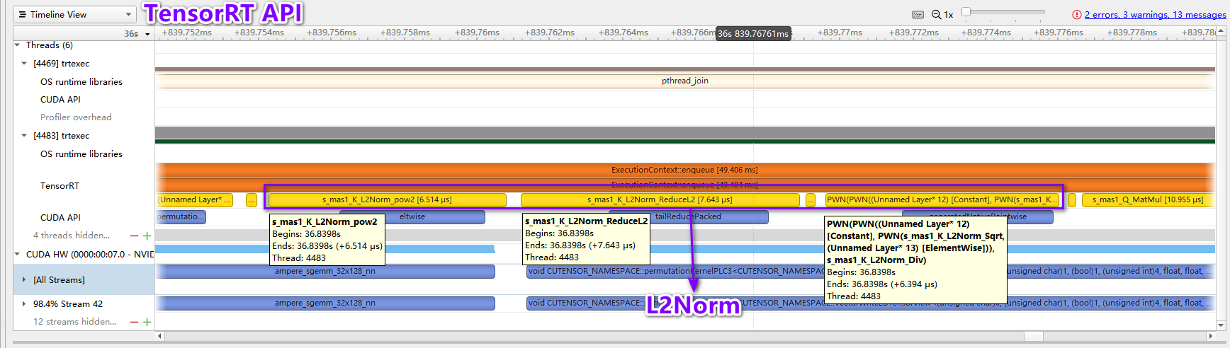This screenshot has height=348, width=1230.
Task: Click the red error alert icon
Action: [x=1077, y=14]
